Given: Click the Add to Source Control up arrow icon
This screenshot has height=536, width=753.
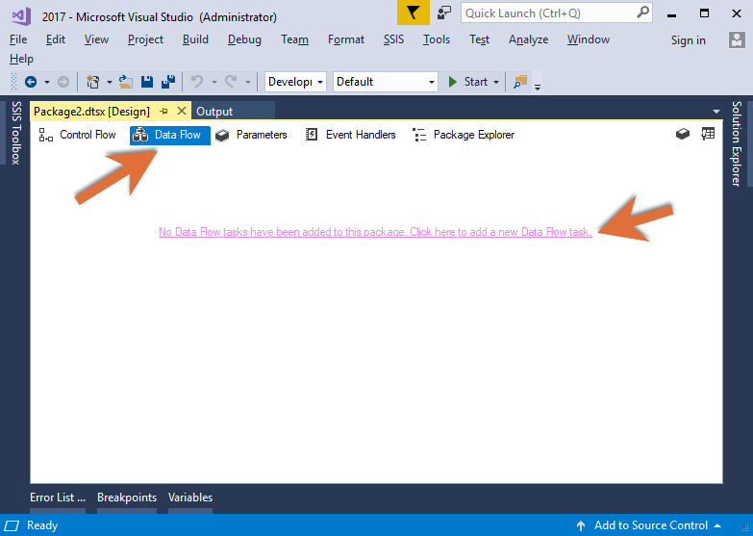Looking at the screenshot, I should pyautogui.click(x=581, y=526).
